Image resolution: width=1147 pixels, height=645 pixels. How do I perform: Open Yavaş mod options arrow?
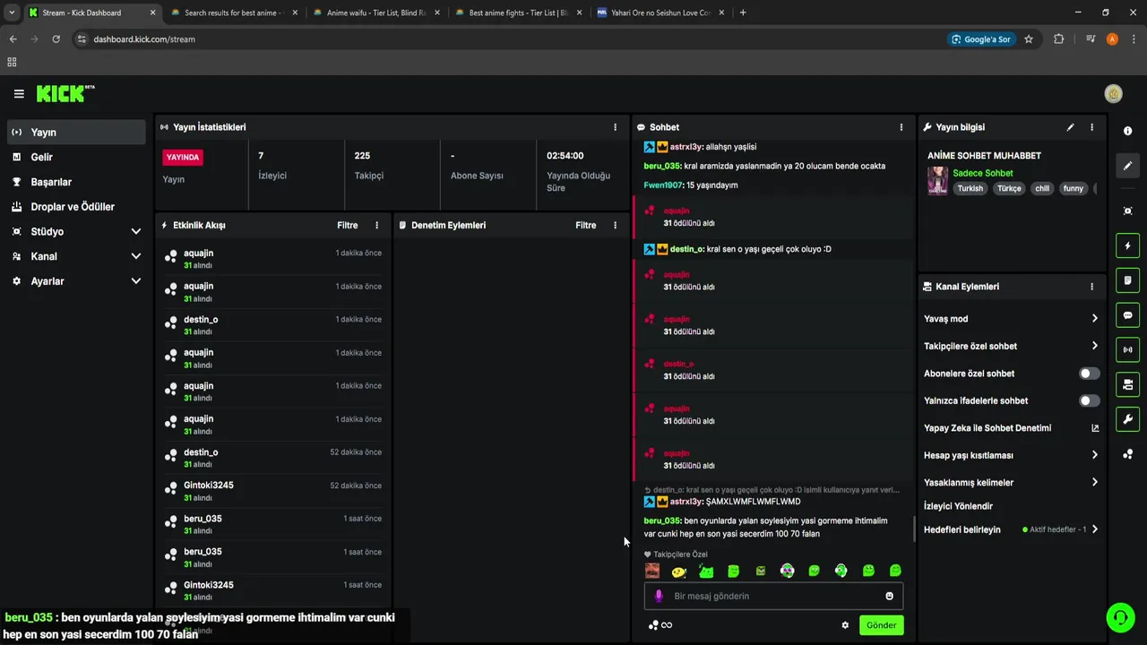[1094, 319]
